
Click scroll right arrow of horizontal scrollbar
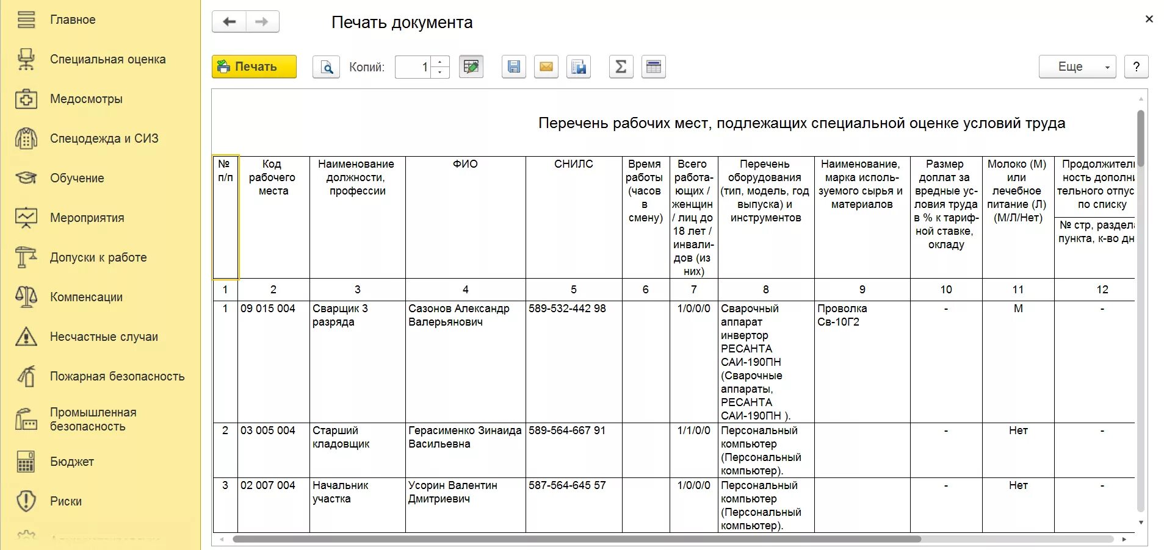point(1124,539)
